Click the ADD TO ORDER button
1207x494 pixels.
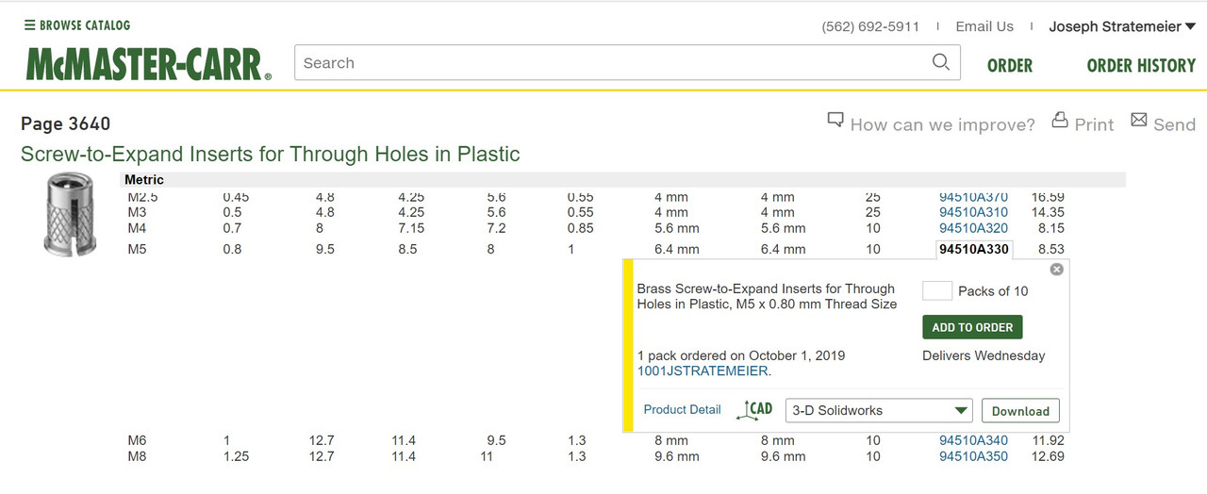click(972, 327)
